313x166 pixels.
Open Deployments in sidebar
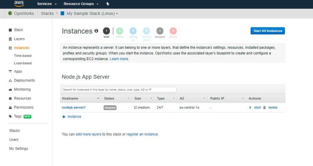point(24,80)
